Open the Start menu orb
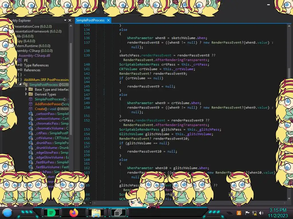This screenshot has height=219, width=293. tap(7, 213)
